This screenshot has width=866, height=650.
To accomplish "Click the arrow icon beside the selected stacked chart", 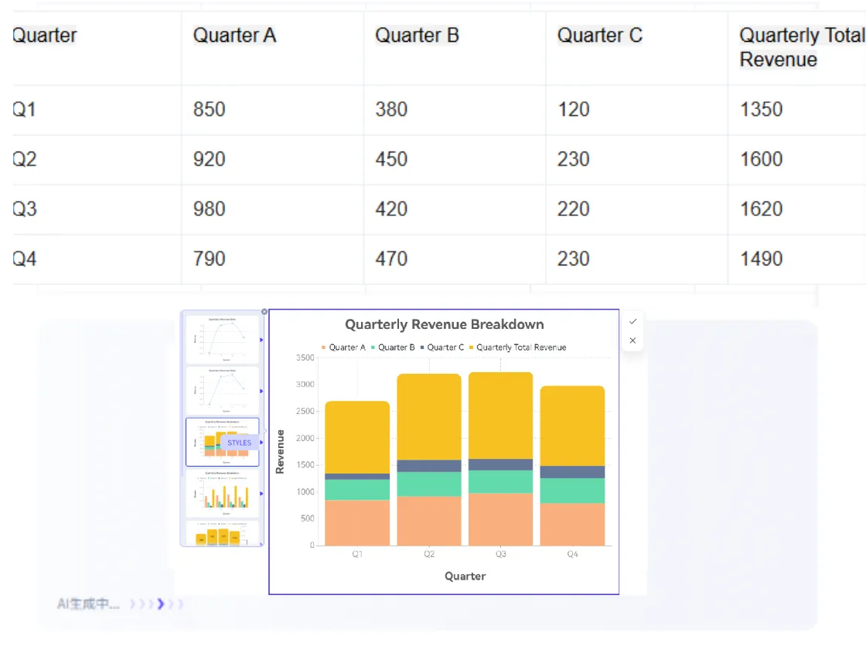I will point(261,443).
